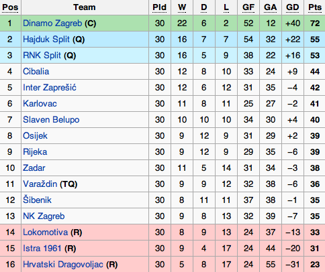Open the RNK Split team link

click(42, 56)
